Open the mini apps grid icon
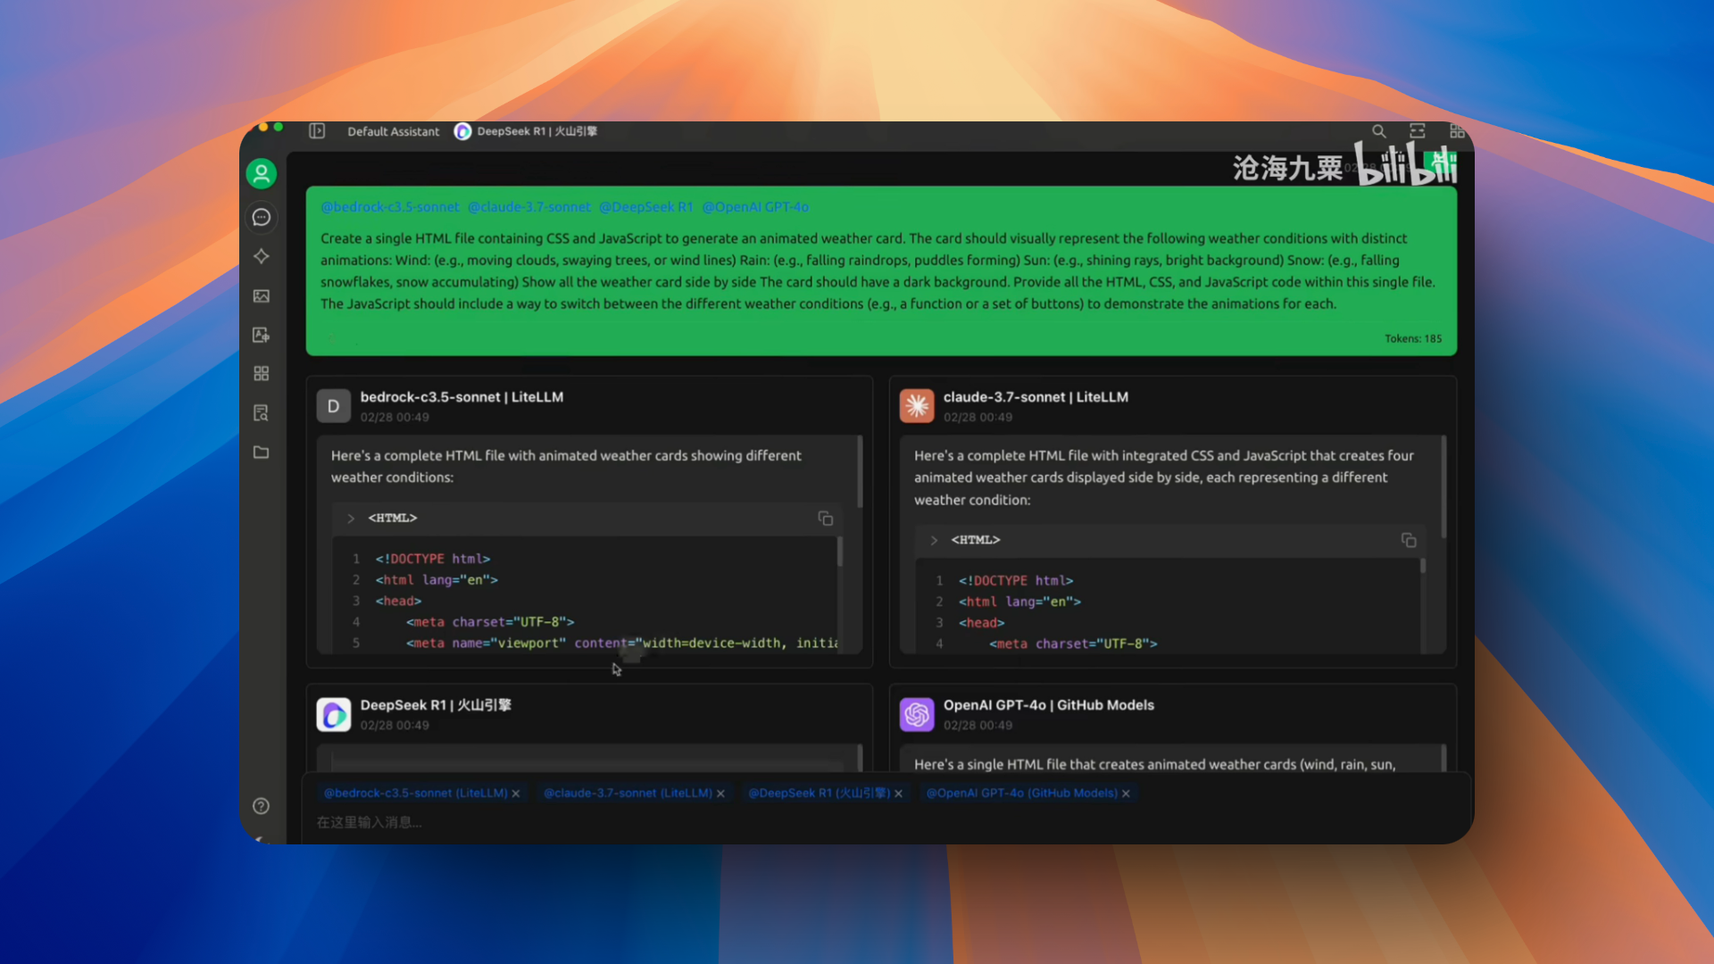 click(x=262, y=374)
